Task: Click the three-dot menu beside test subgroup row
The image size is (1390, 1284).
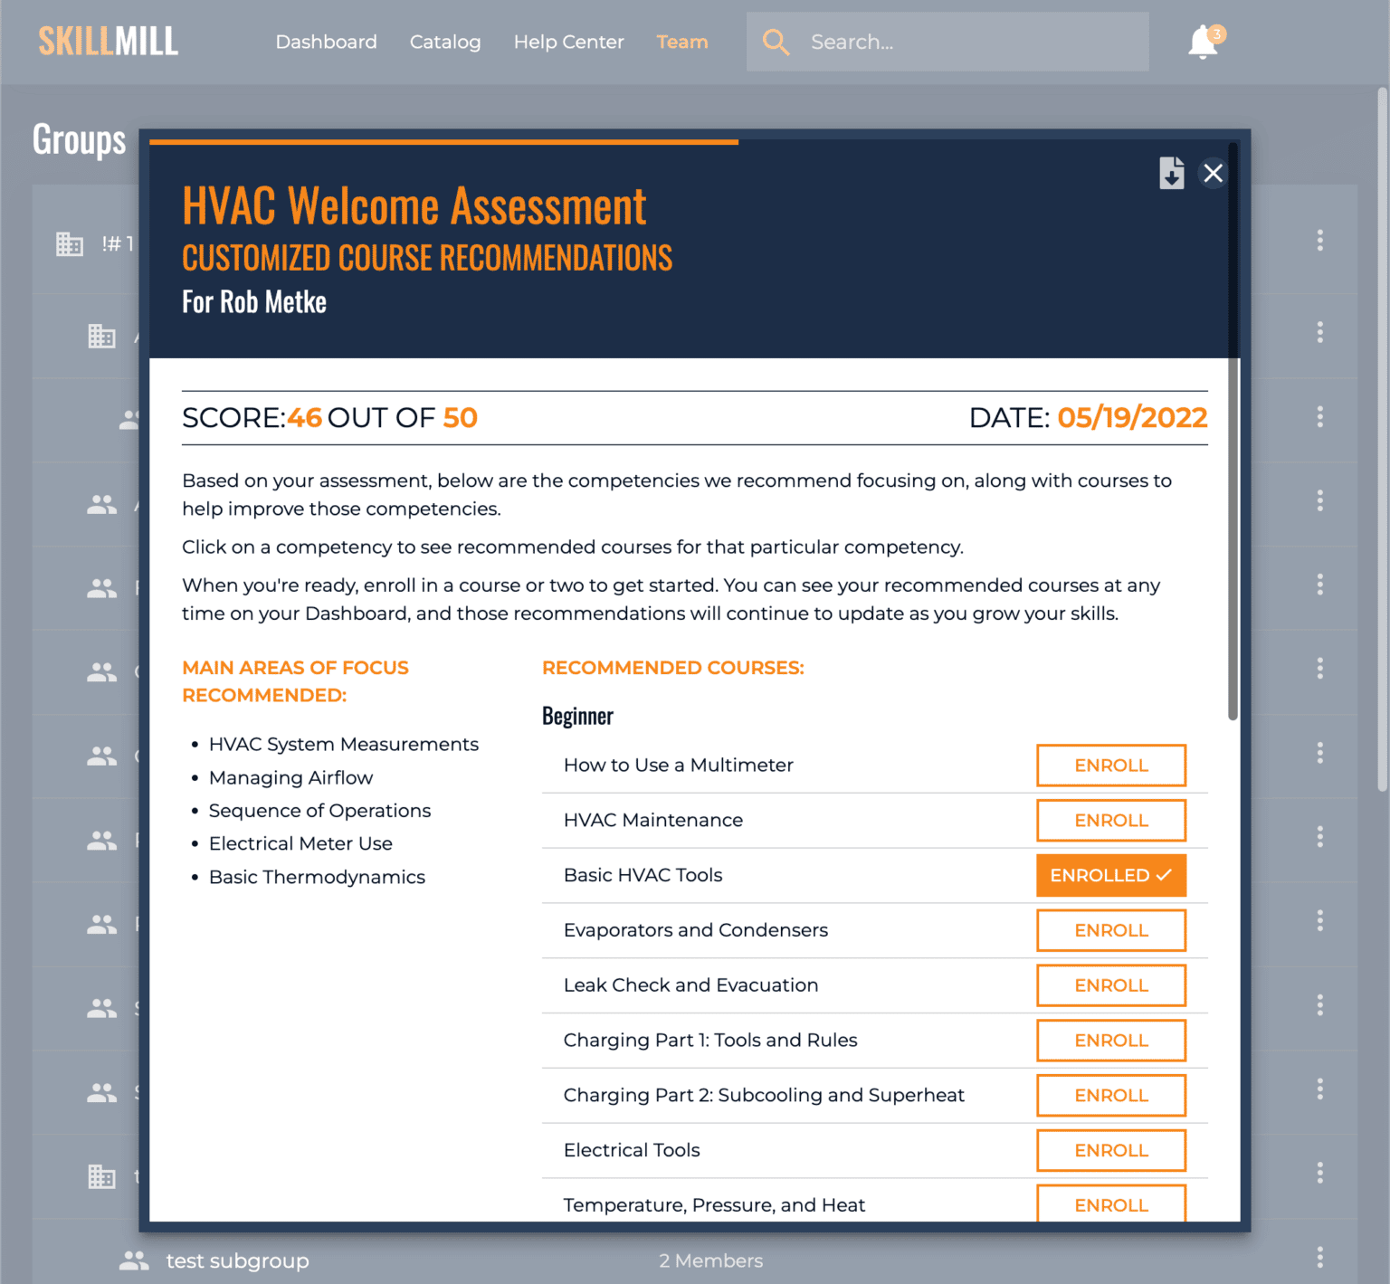Action: [x=1319, y=1260]
